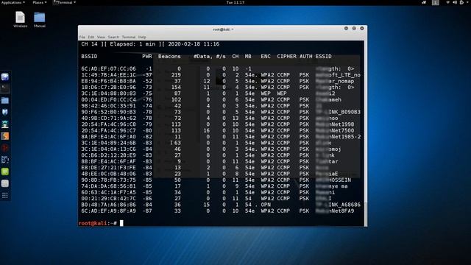The width and height of the screenshot is (471, 265).
Task: Open the Search menu in the terminal
Action: tap(113, 37)
